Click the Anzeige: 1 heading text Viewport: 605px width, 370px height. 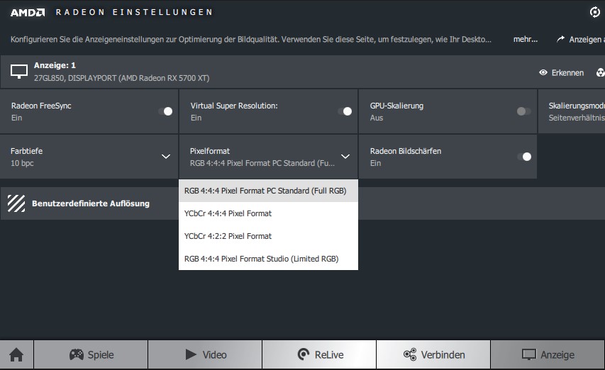click(55, 65)
